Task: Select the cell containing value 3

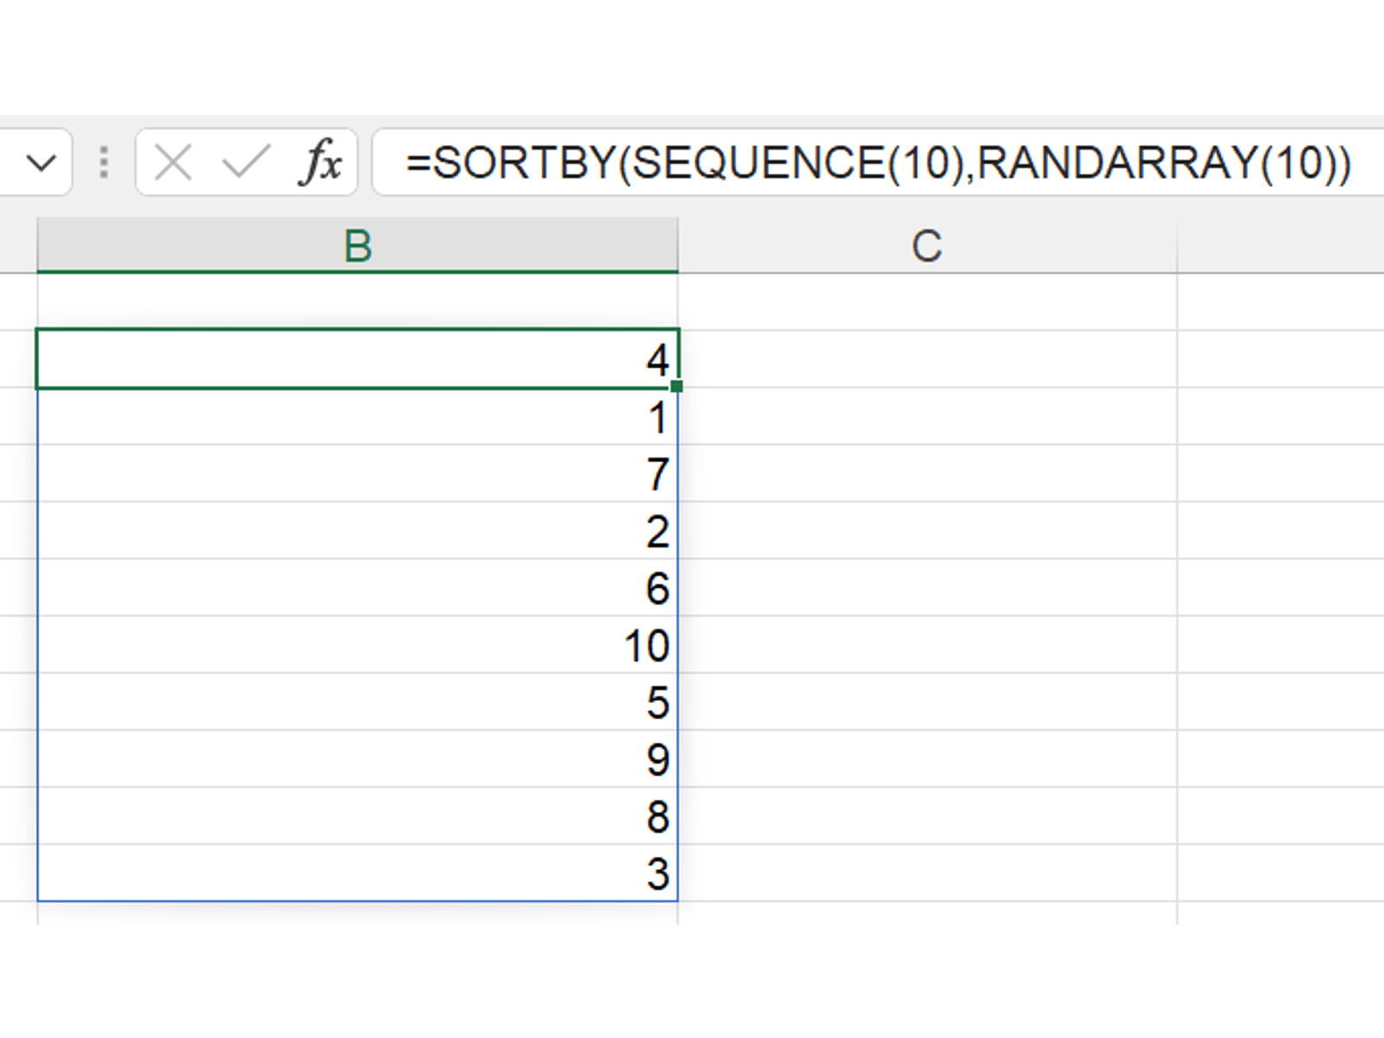Action: 357,874
